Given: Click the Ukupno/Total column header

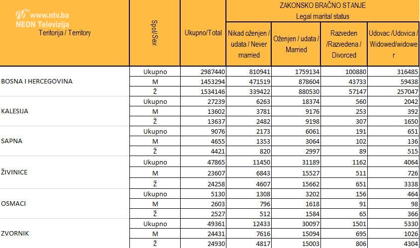Looking at the screenshot, I should (x=203, y=33).
